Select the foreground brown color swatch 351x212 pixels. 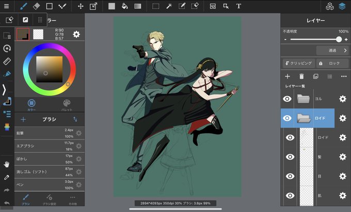(x=23, y=34)
